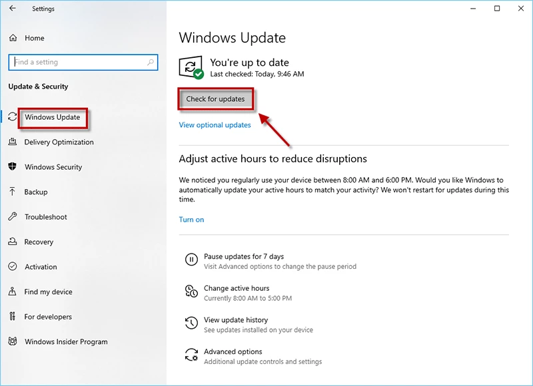Open the Backup settings page
Image resolution: width=533 pixels, height=386 pixels.
click(36, 192)
